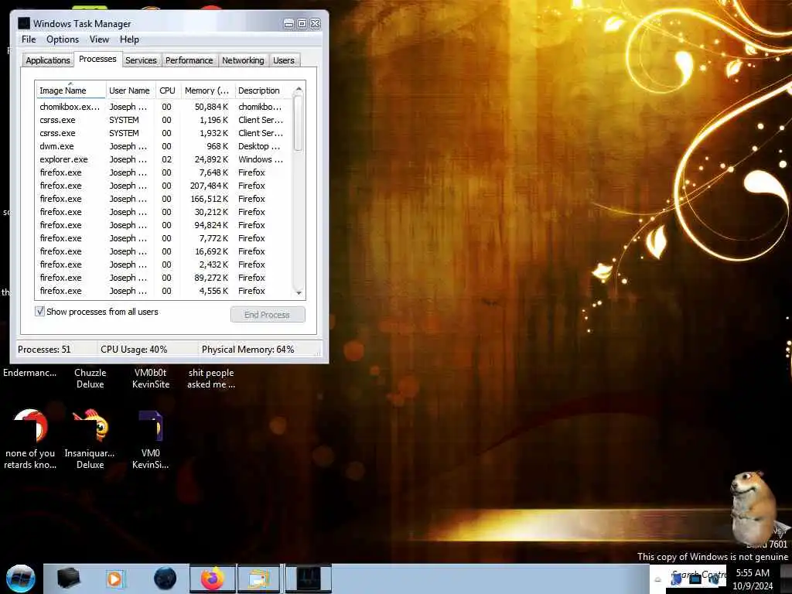Select 'shit people asked me ...' desktop label
This screenshot has width=792, height=594.
tap(211, 378)
